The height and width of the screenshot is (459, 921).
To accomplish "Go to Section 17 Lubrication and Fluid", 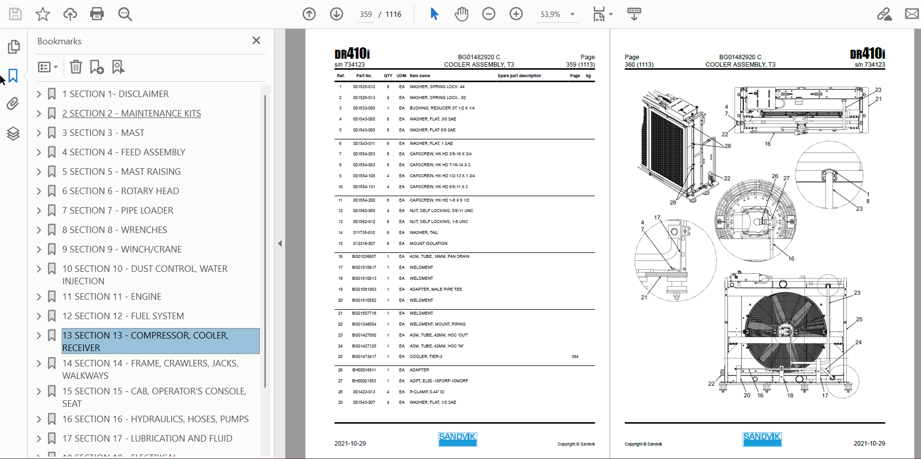I will pyautogui.click(x=147, y=438).
